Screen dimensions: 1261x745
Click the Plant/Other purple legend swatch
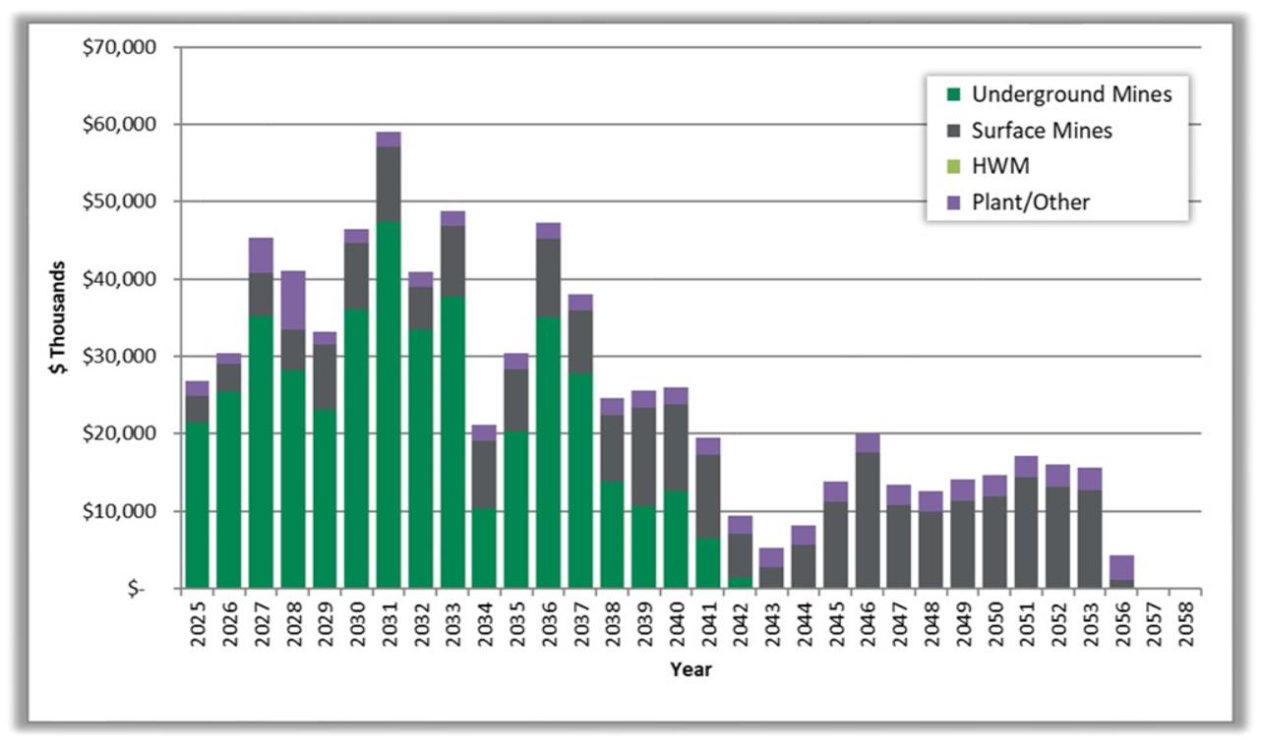point(953,202)
